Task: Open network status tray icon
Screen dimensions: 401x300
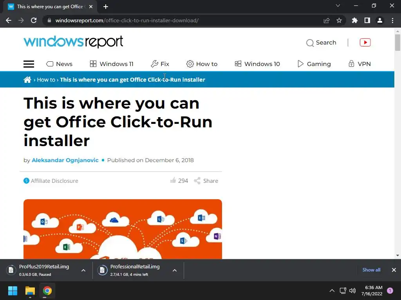Action: 343,291
